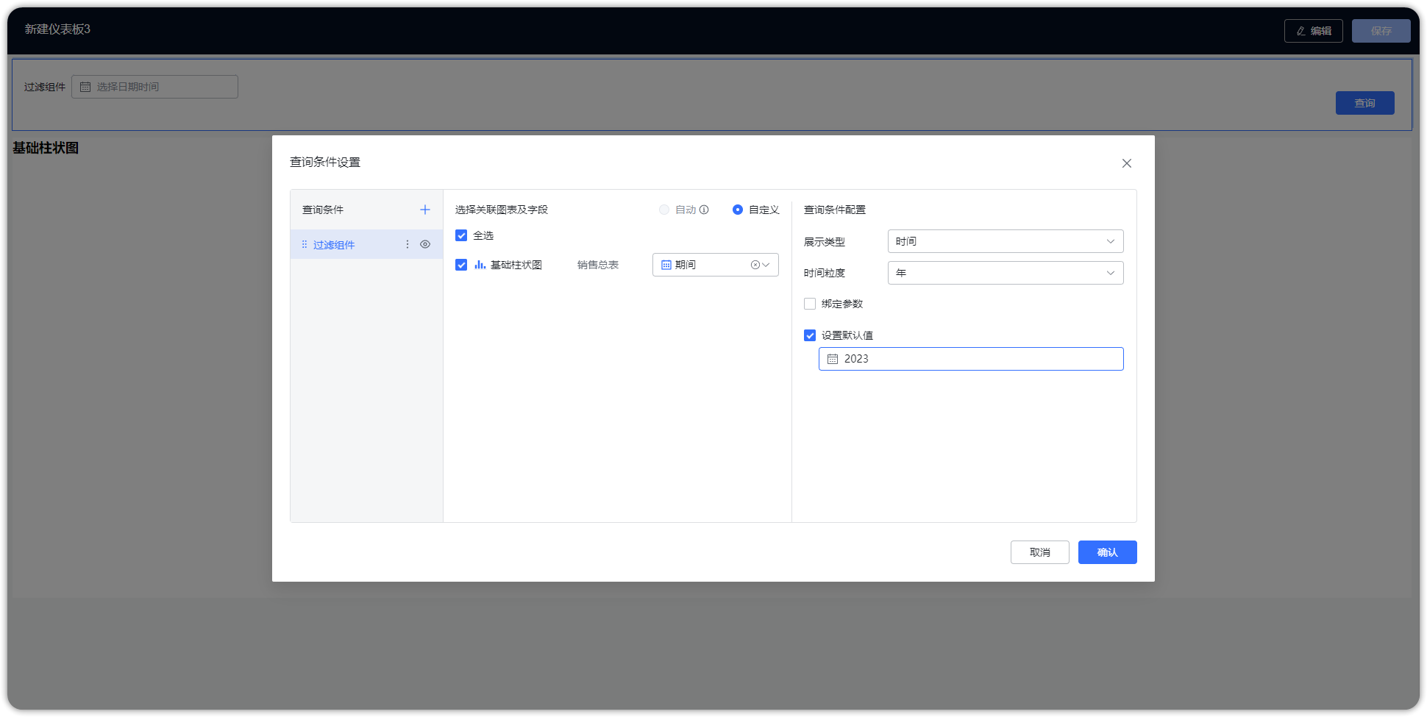The height and width of the screenshot is (717, 1427).
Task: Click the 取消 button
Action: 1039,552
